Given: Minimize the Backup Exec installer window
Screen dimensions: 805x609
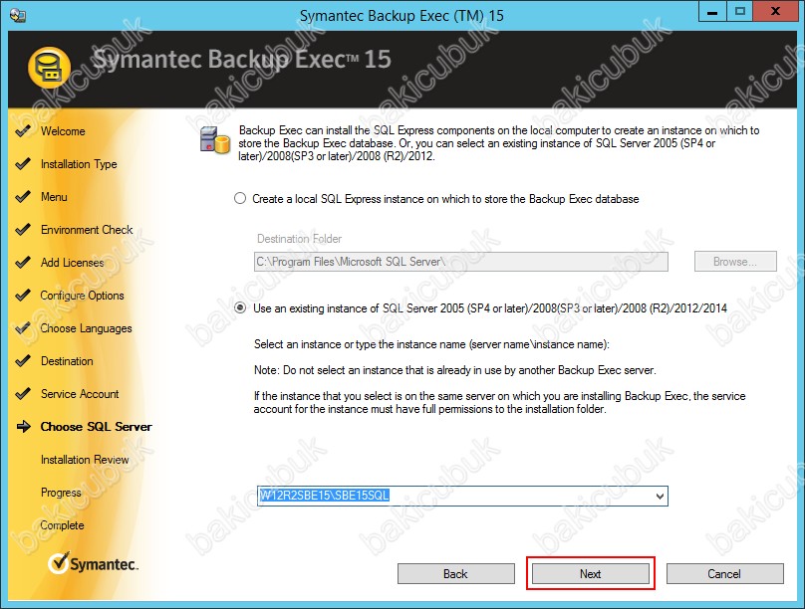Looking at the screenshot, I should 712,11.
